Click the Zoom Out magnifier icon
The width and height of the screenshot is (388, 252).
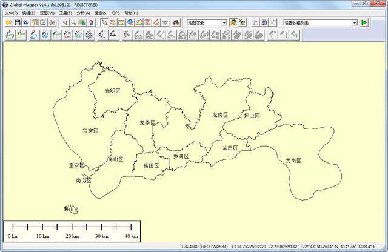point(73,22)
